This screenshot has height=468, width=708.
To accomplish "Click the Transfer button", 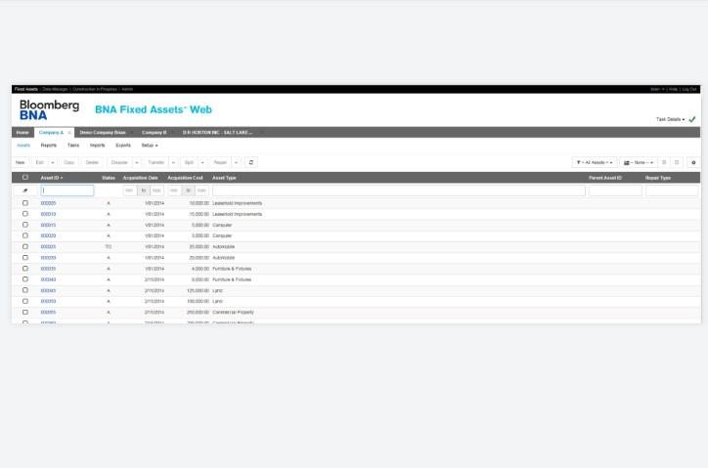I will (156, 162).
